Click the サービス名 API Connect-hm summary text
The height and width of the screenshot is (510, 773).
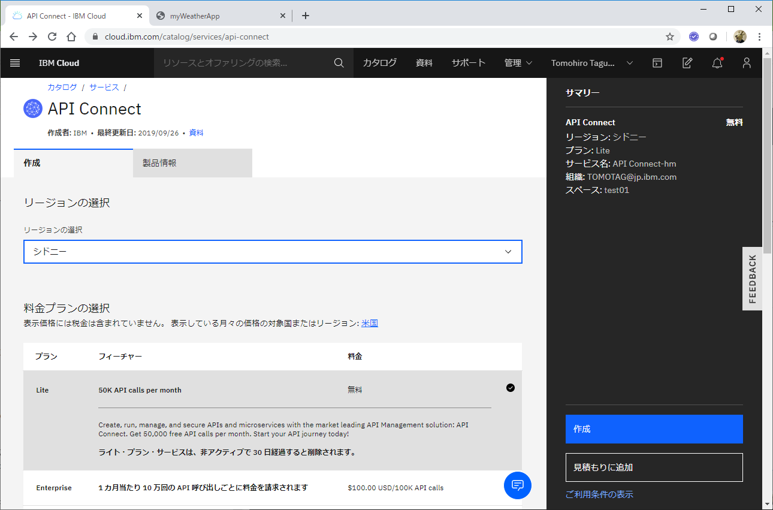[621, 164]
